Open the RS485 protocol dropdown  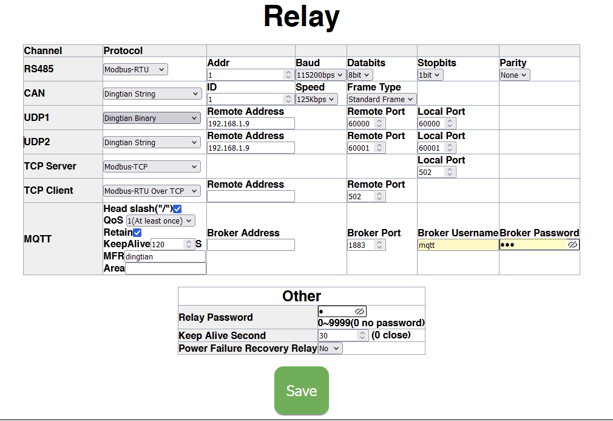pyautogui.click(x=135, y=69)
